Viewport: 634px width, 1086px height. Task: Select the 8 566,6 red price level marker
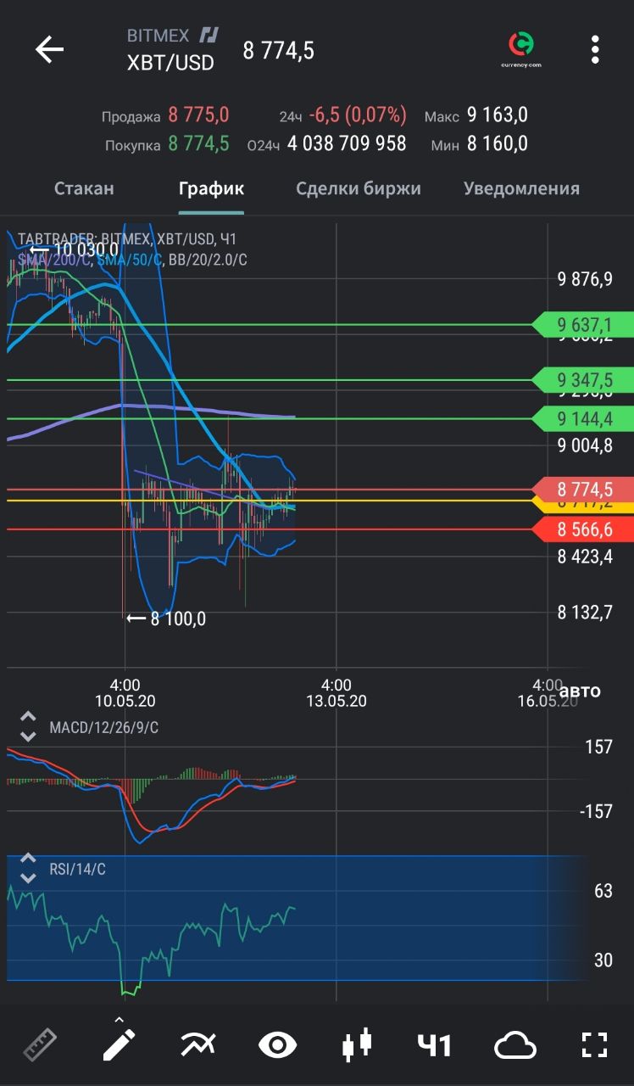[583, 529]
